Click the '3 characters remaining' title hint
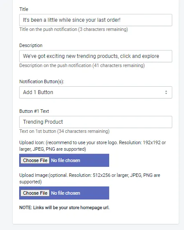Viewport: 184px width, 230px height. pyautogui.click(x=74, y=29)
